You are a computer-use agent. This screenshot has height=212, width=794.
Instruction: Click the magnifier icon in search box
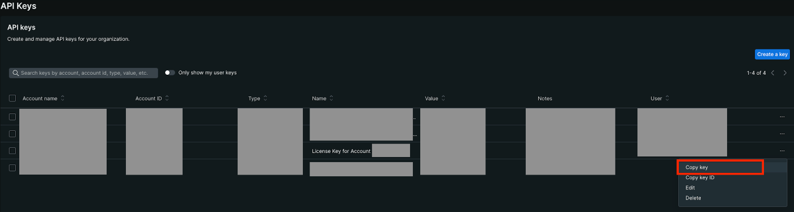[16, 73]
